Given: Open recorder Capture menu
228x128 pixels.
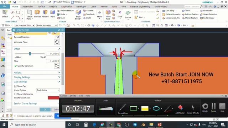Looking at the screenshot, I should [x=64, y=96].
